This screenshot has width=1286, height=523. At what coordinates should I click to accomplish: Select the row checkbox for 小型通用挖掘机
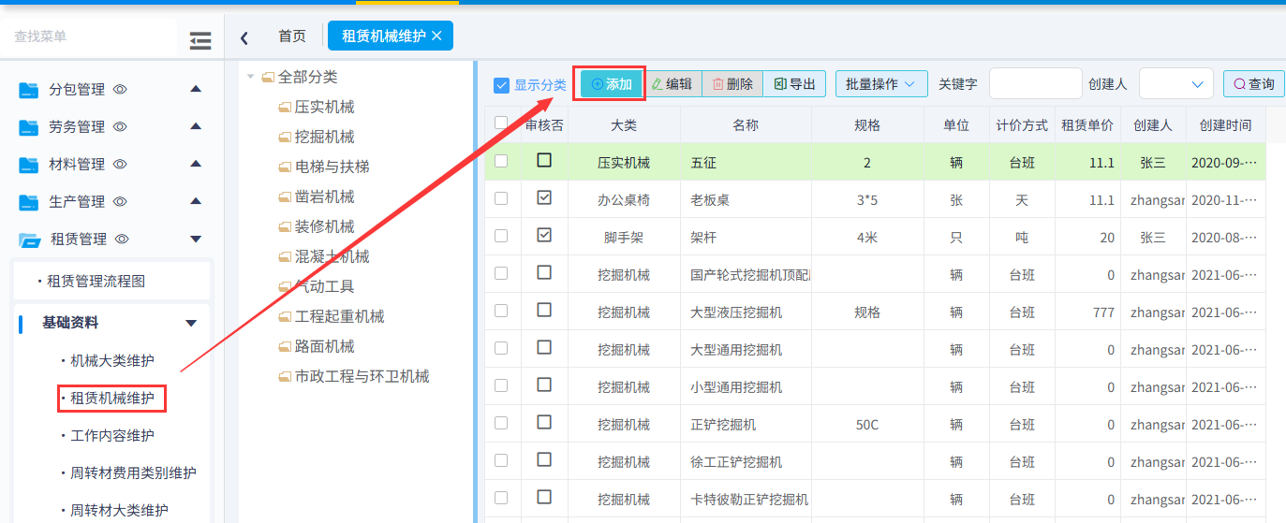(501, 385)
